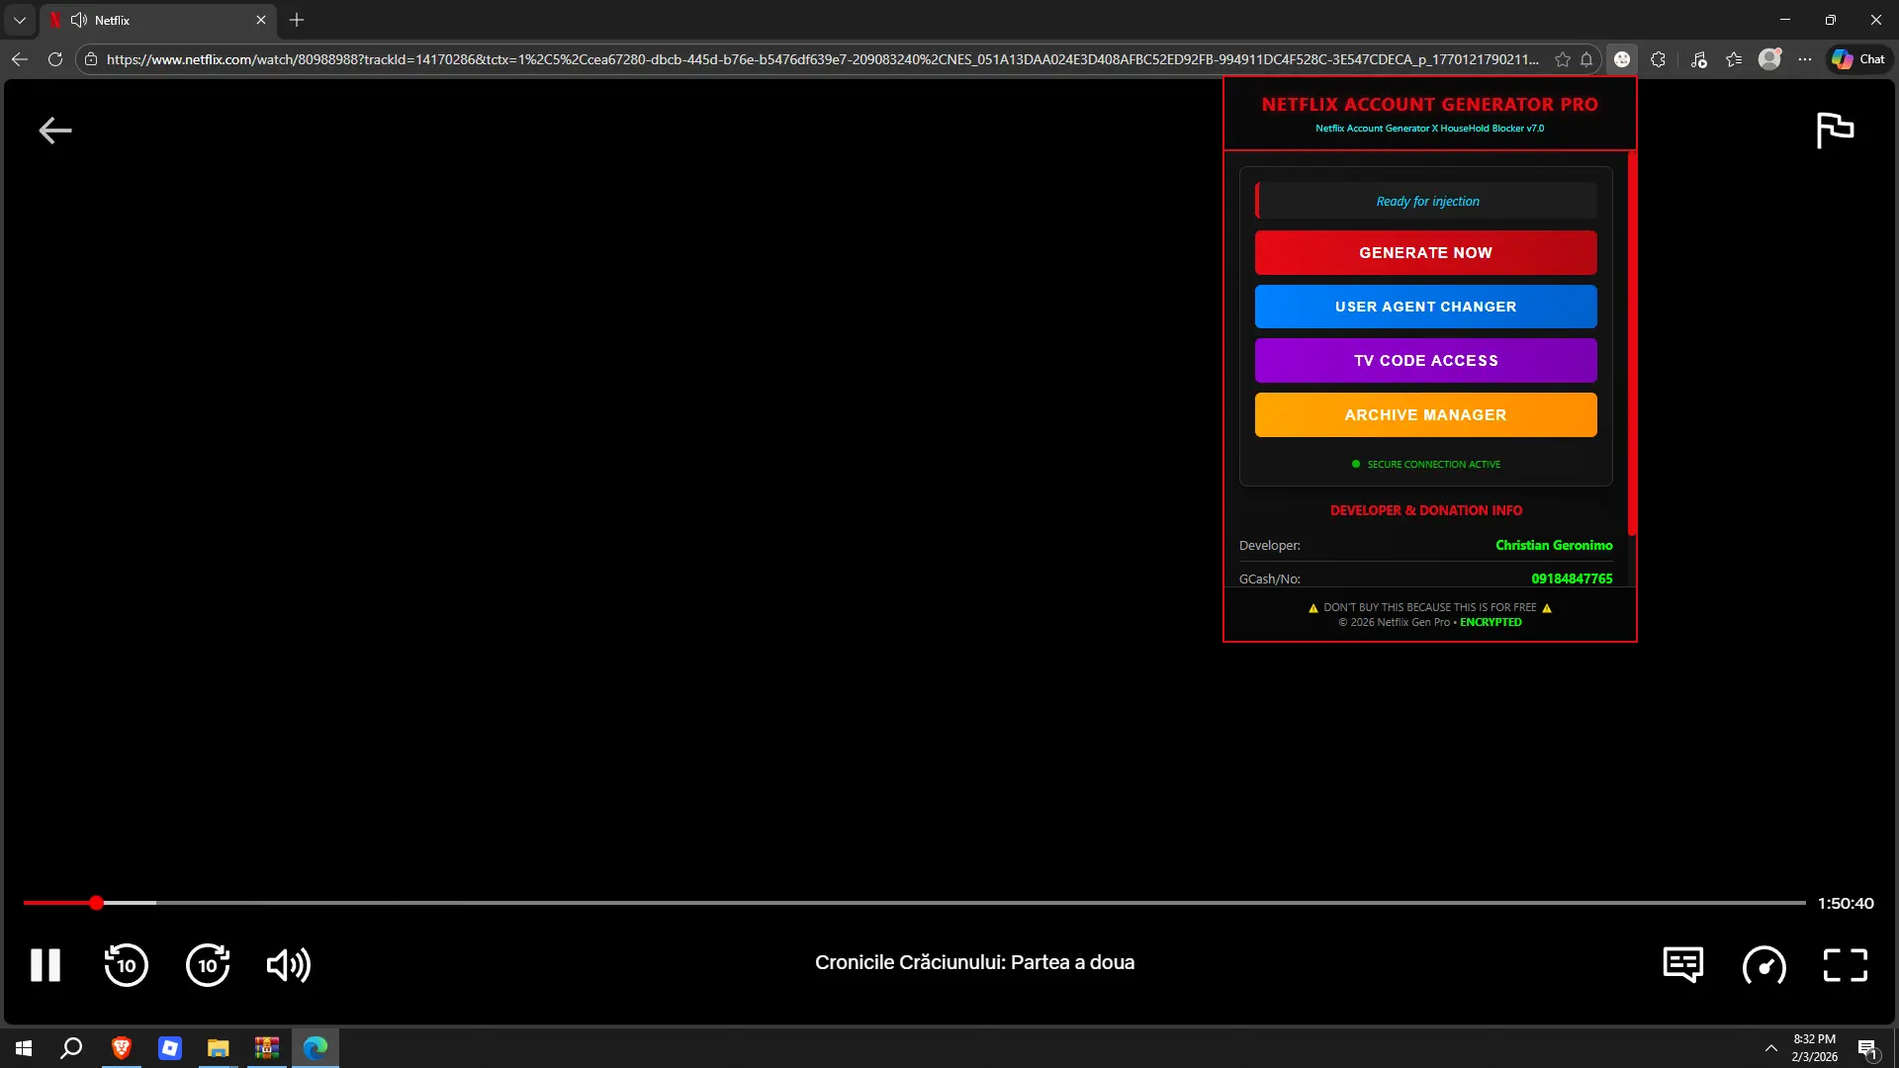Viewport: 1899px width, 1068px height.
Task: Select TV CODE ACCESS button
Action: (x=1425, y=361)
